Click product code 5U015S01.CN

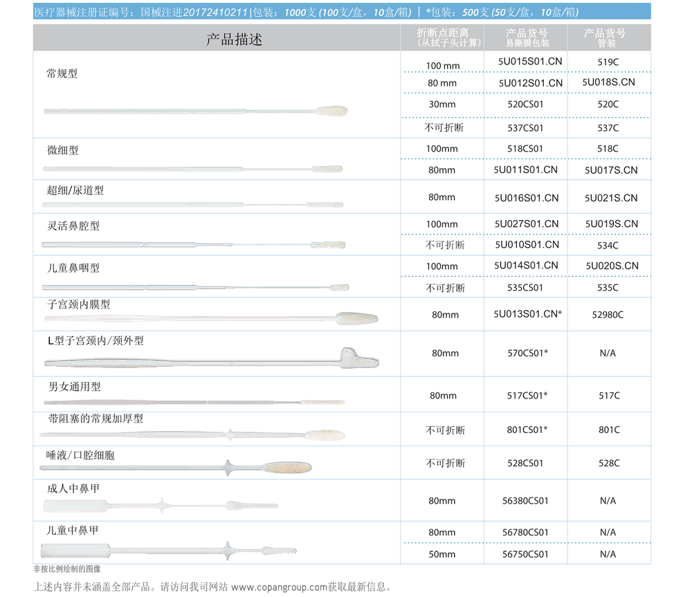click(x=530, y=62)
